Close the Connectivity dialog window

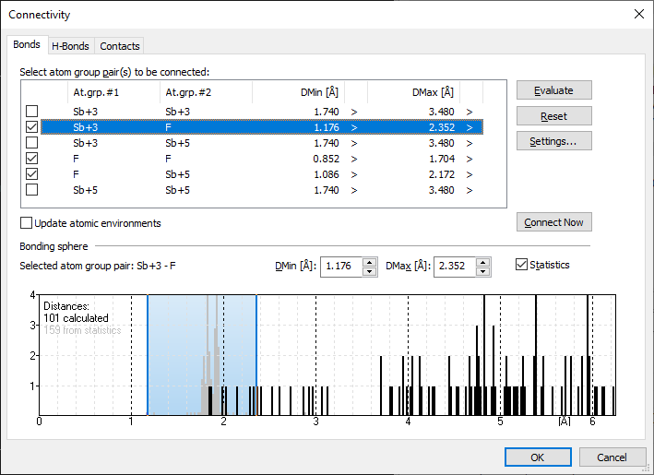click(x=638, y=14)
